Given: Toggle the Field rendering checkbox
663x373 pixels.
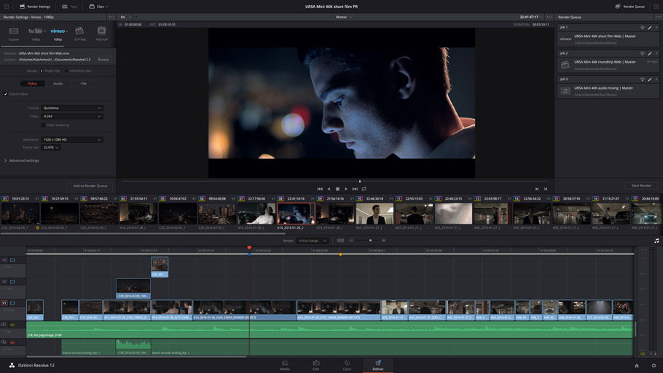Looking at the screenshot, I should tap(43, 125).
